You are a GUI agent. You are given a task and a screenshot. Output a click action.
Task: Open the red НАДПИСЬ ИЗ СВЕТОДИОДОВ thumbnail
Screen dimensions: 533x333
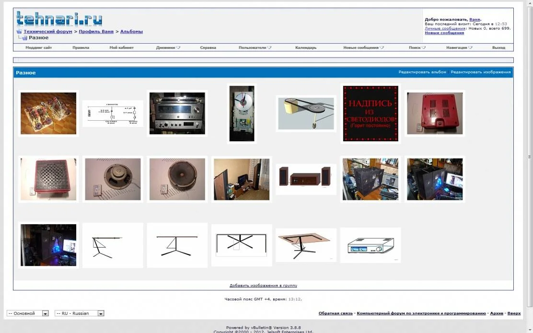371,114
